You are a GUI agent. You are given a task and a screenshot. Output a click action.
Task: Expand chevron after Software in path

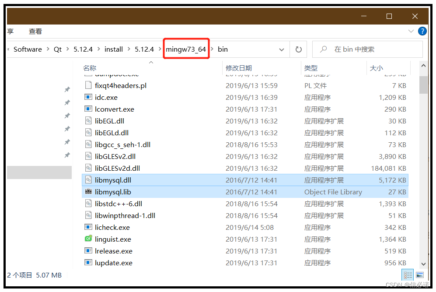coord(48,49)
